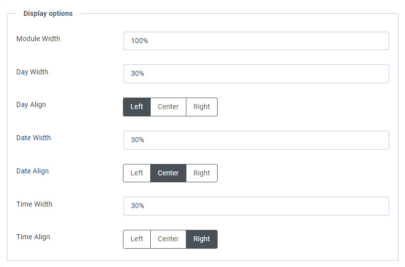The height and width of the screenshot is (267, 405).
Task: Click the Time Width label
Action: (x=34, y=204)
